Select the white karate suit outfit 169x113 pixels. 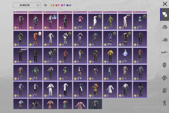(50, 90)
